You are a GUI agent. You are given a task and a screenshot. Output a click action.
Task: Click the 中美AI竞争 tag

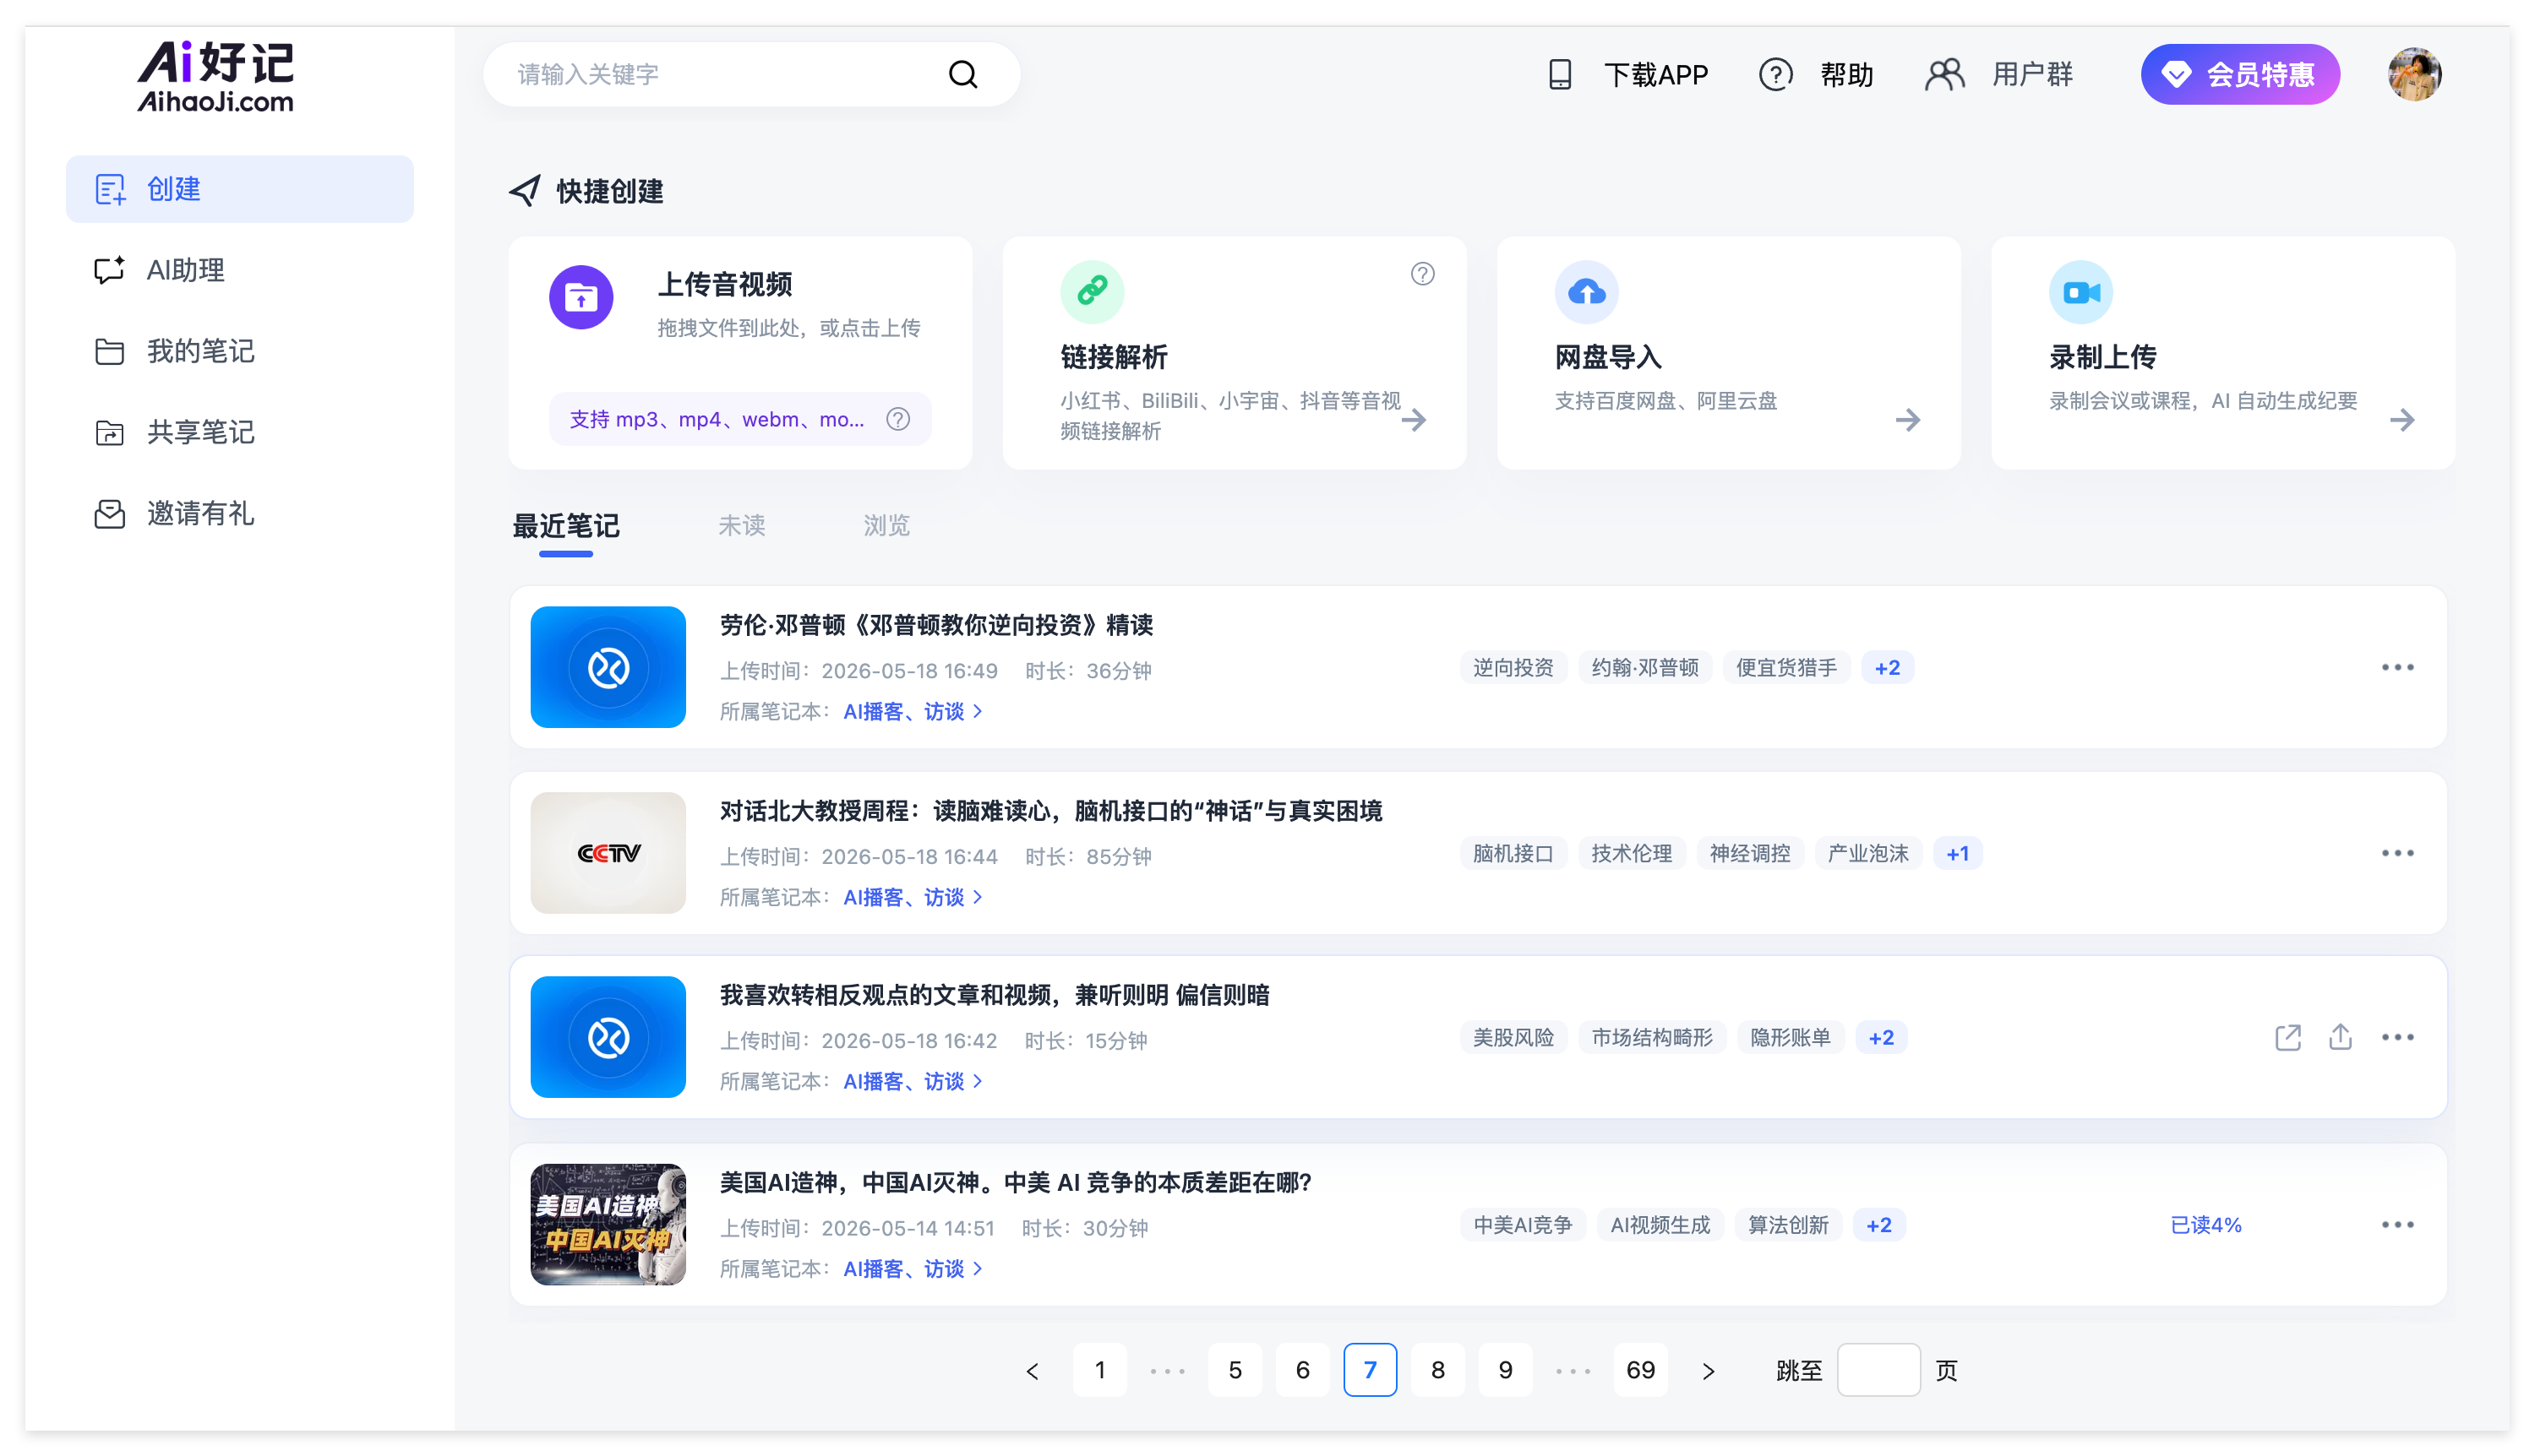click(1522, 1226)
